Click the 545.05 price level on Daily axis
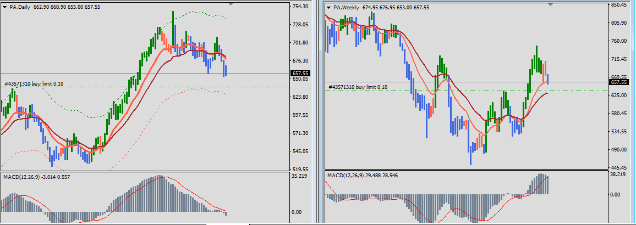The image size is (636, 225). click(300, 151)
